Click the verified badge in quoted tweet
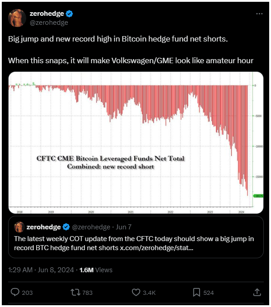Image resolution: width=271 pixels, height=307 pixels. (x=65, y=227)
